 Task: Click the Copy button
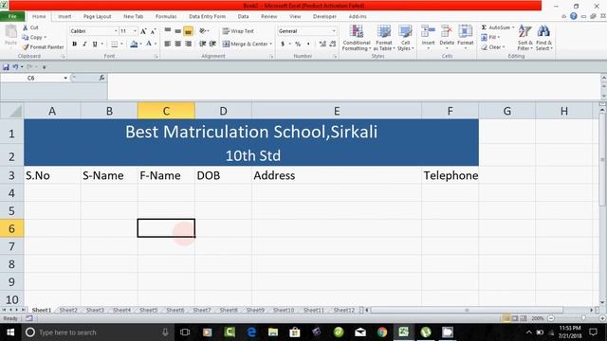tap(34, 37)
